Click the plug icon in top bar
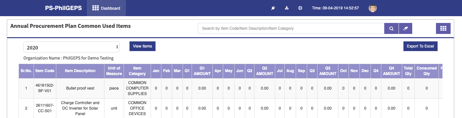462x118 pixels. tap(273, 8)
